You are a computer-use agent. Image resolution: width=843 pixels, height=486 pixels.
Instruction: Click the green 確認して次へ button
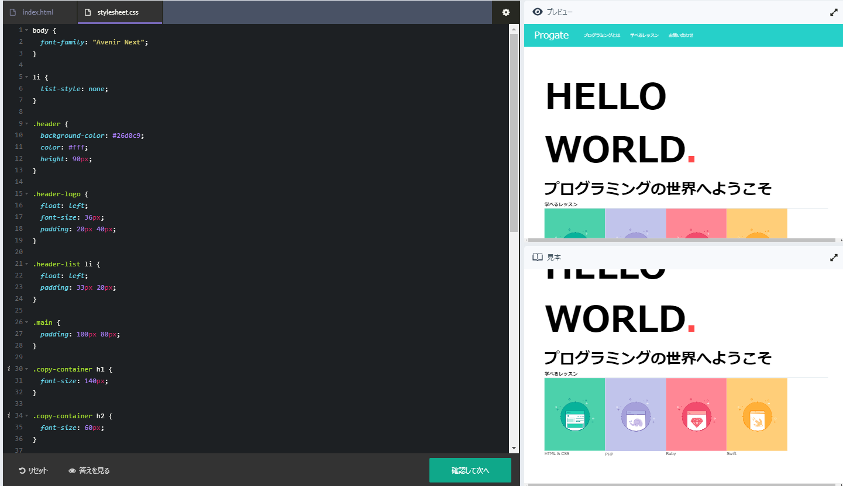470,470
